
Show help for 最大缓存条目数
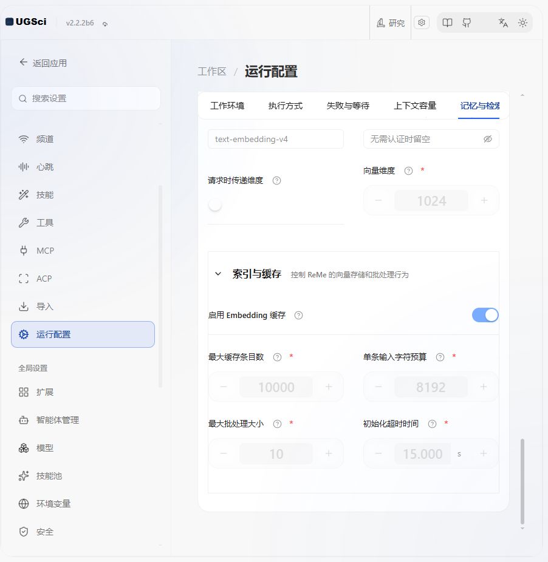[x=278, y=357]
